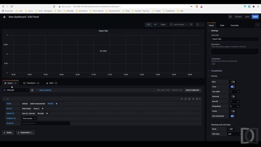Toggle the Transparent background switch
The image size is (261, 147).
click(x=213, y=64)
